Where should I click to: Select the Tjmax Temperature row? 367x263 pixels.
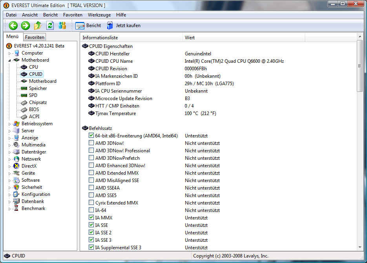(218, 113)
